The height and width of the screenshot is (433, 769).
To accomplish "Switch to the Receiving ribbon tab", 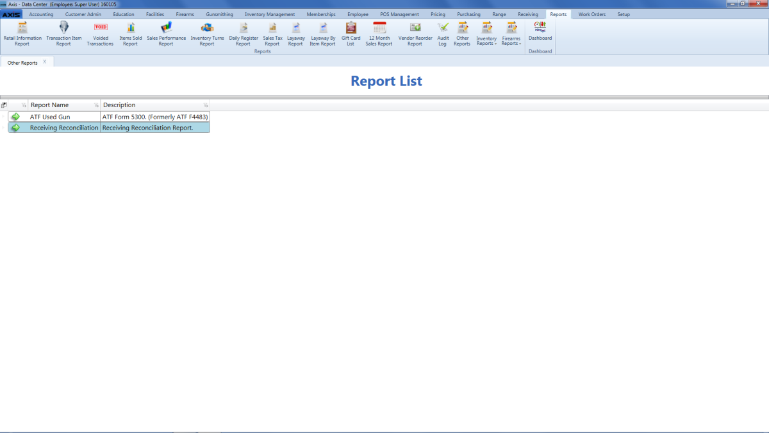I will coord(528,14).
